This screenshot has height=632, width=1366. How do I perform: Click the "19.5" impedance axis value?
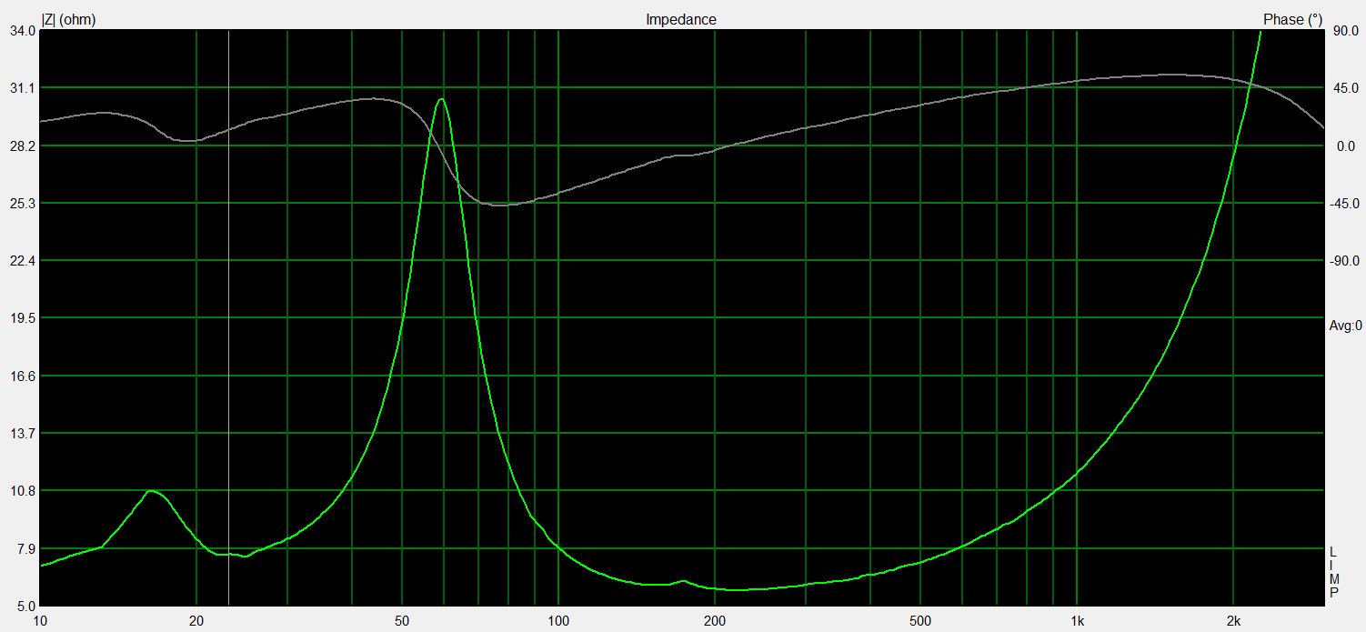click(x=22, y=318)
